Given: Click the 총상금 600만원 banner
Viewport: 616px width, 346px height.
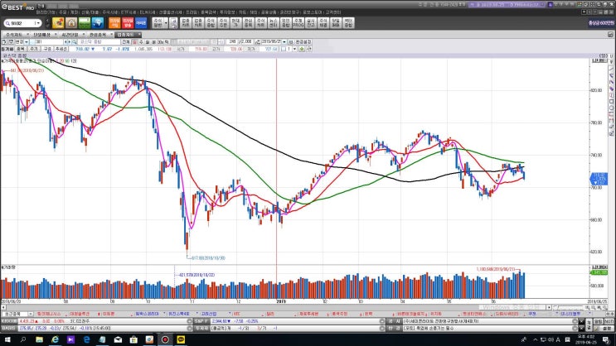Looking at the screenshot, I should [x=601, y=23].
